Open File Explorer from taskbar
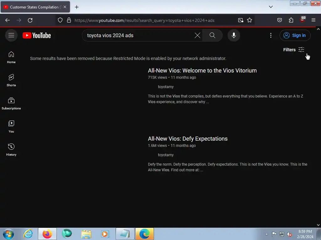The height and width of the screenshot is (240, 321). coord(86,234)
